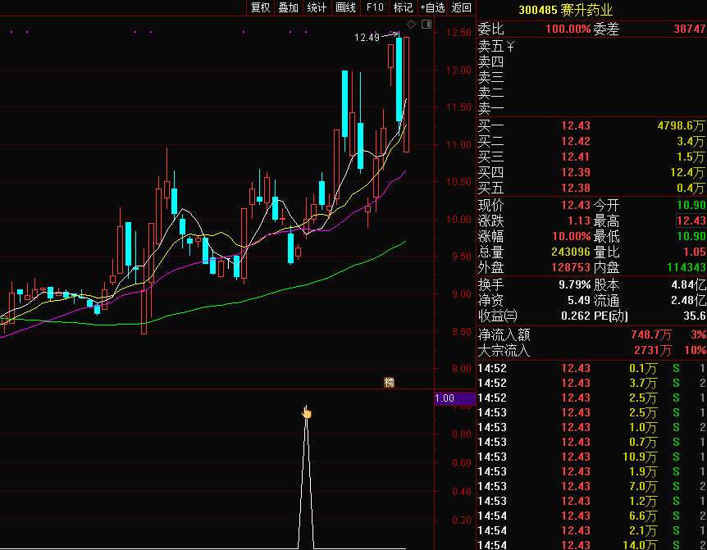Click the 委差 38747 value
This screenshot has height=550, width=707.
tap(690, 30)
